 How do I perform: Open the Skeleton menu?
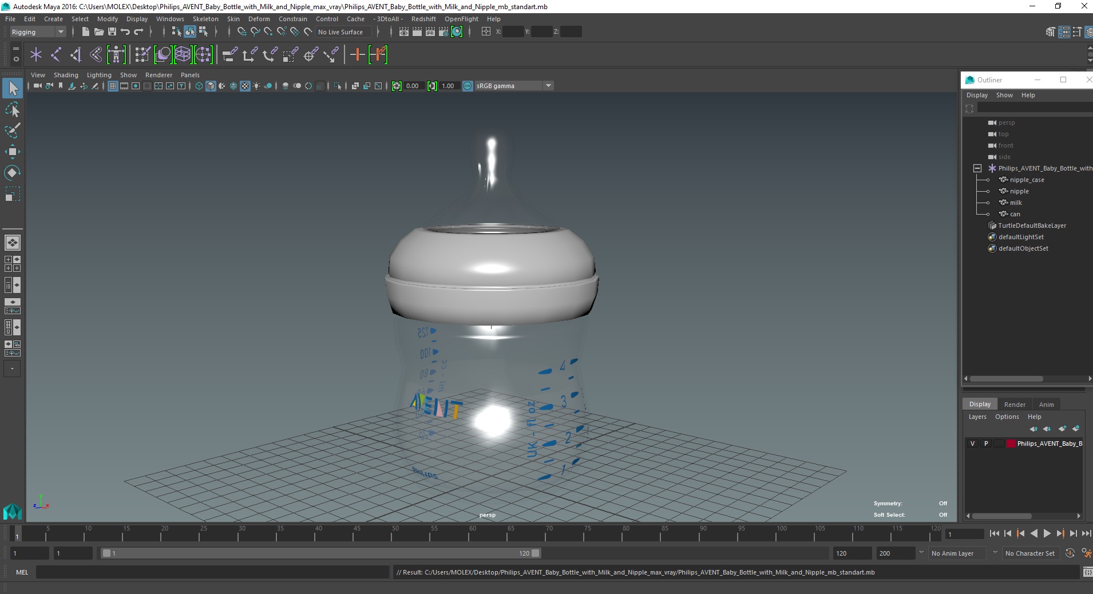pyautogui.click(x=205, y=19)
